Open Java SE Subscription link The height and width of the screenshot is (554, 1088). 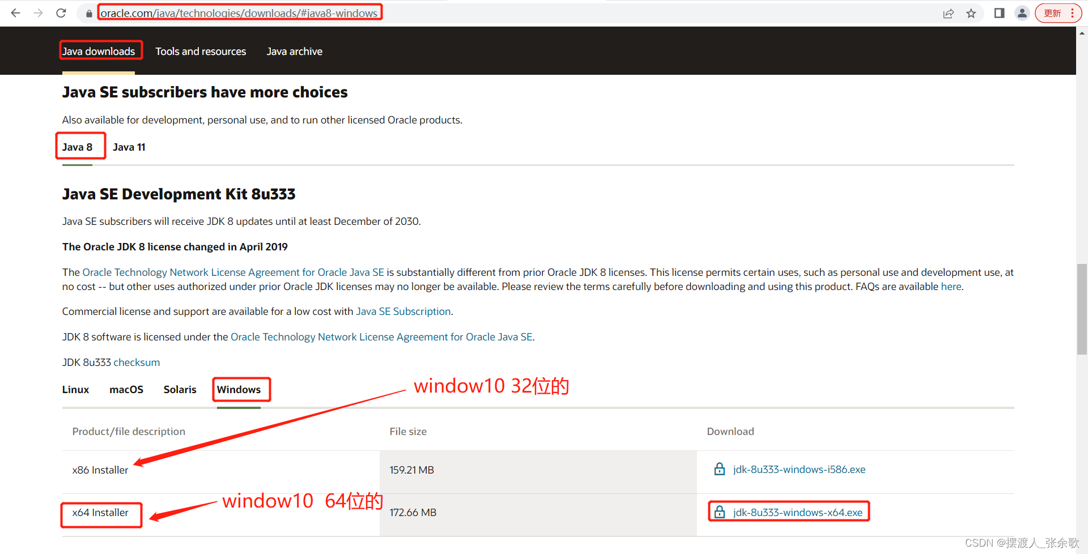click(403, 312)
